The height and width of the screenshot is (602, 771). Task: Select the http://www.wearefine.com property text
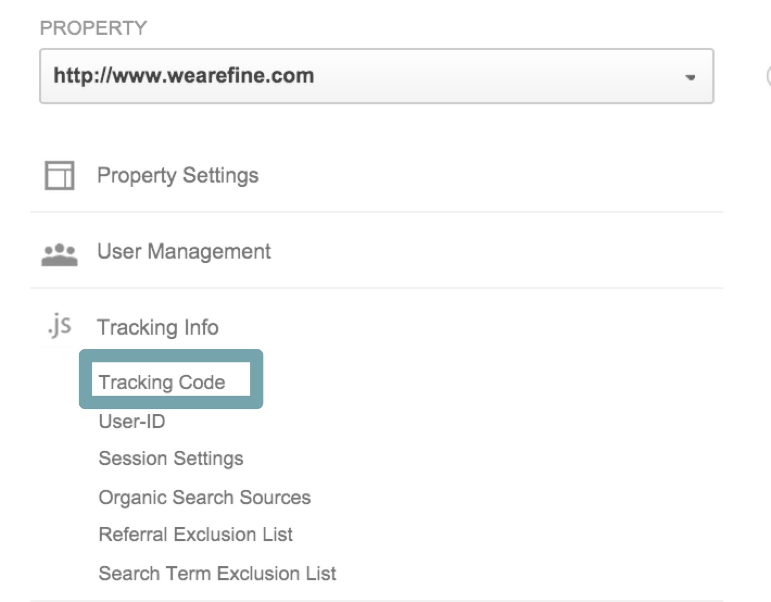coord(184,76)
